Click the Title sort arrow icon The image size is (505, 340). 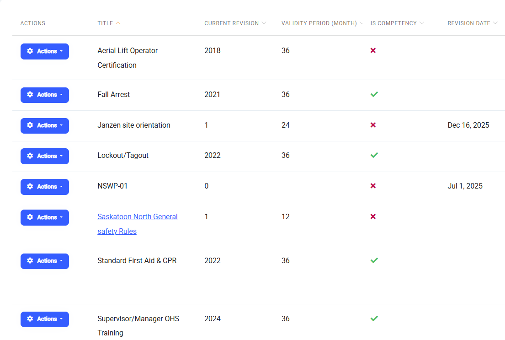tap(118, 23)
